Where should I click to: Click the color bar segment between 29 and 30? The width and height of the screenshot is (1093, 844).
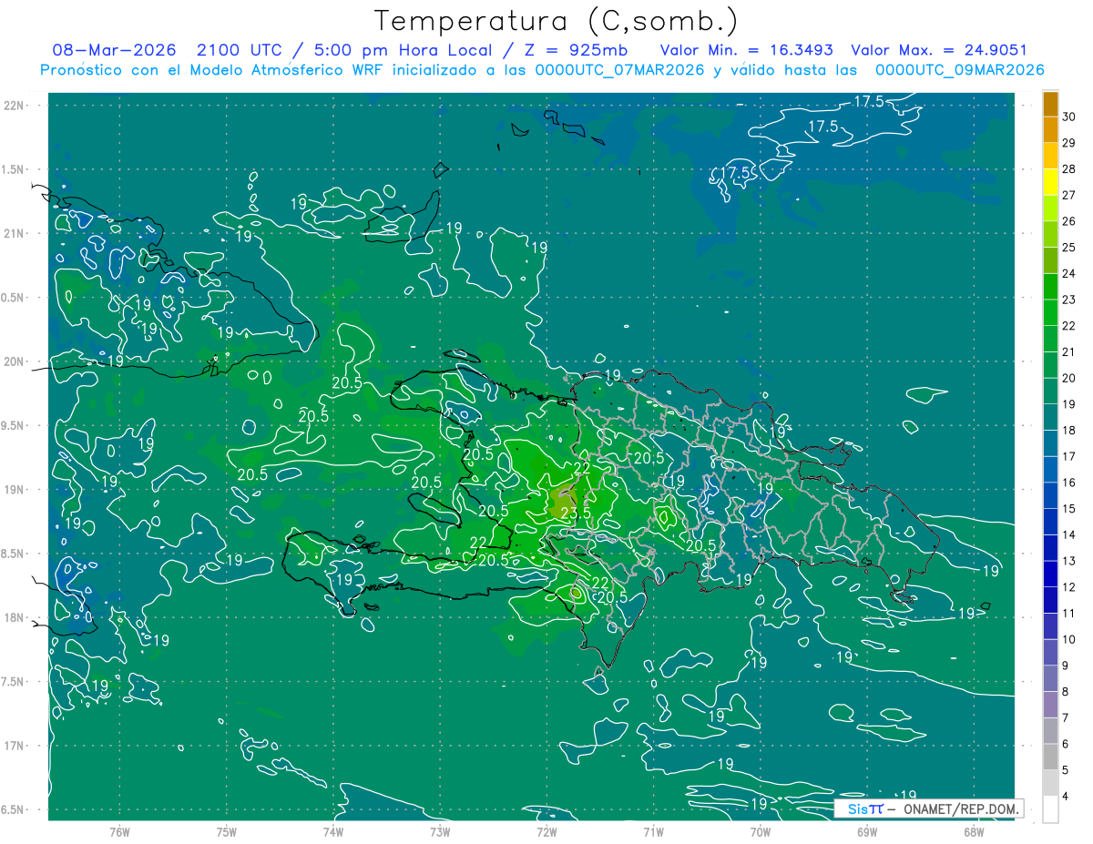[x=1050, y=130]
